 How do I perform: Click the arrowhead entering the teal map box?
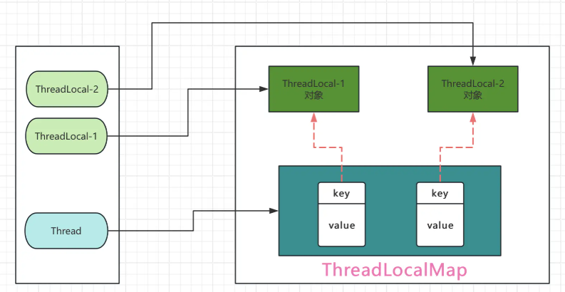274,210
